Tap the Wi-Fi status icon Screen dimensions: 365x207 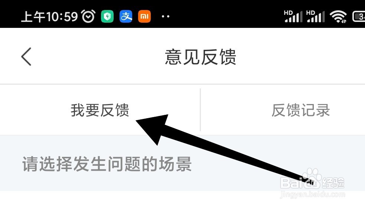(x=338, y=17)
